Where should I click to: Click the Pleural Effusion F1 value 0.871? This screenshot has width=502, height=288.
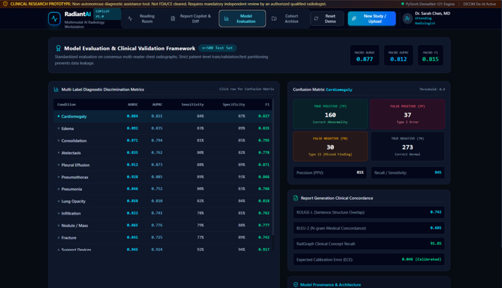click(264, 165)
